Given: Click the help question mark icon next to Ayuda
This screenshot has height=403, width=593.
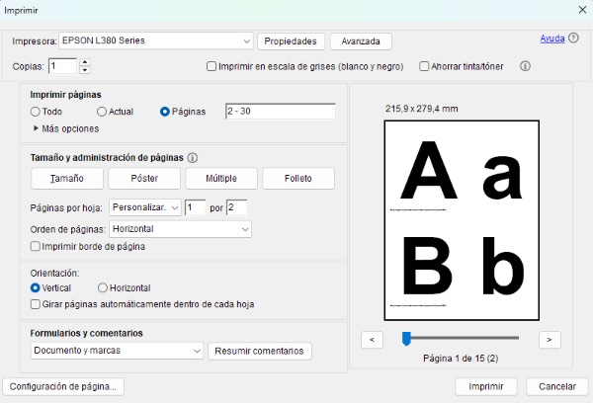Looking at the screenshot, I should pyautogui.click(x=573, y=39).
